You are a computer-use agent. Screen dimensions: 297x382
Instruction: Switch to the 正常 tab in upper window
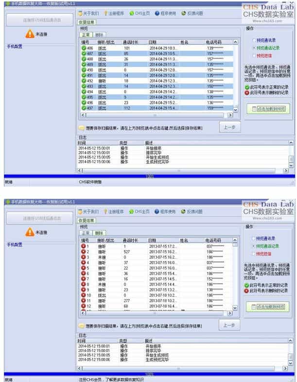[86, 35]
